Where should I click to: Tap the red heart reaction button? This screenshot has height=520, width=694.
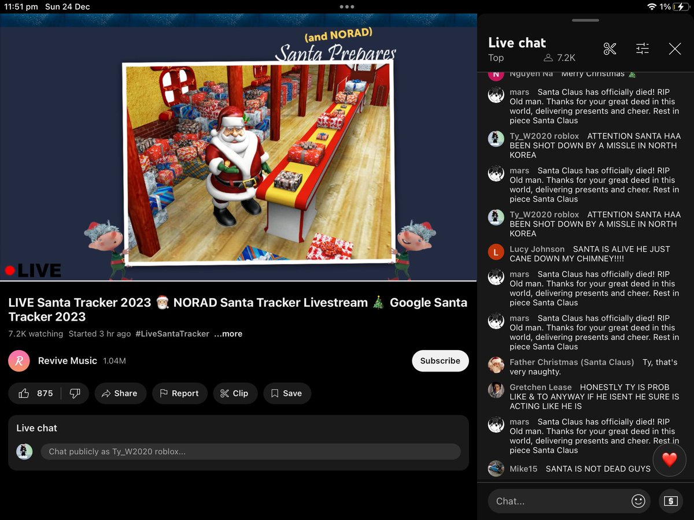tap(669, 459)
